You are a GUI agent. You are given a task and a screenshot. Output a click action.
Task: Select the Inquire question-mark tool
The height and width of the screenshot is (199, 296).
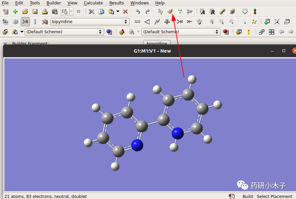coord(167,22)
